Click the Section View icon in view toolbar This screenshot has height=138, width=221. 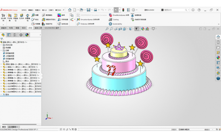pyautogui.click(x=120, y=29)
